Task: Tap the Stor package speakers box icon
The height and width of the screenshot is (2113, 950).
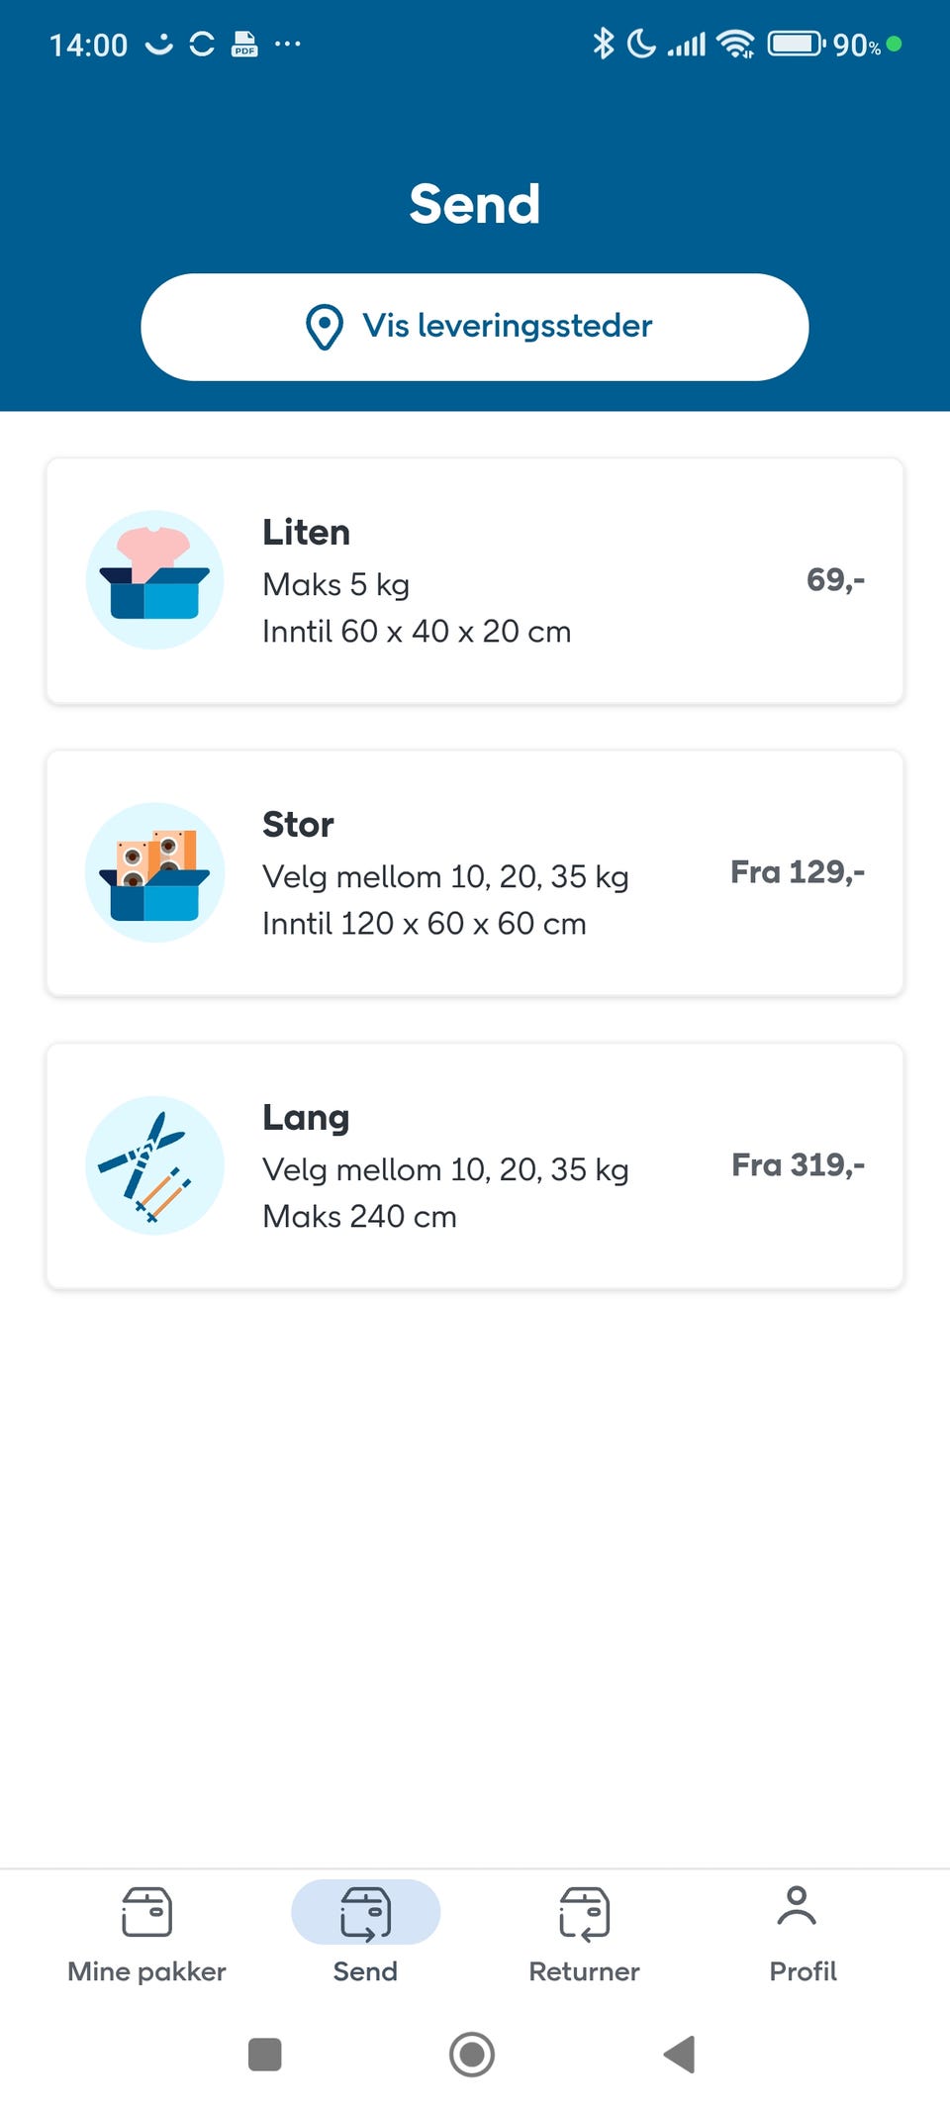Action: [154, 872]
